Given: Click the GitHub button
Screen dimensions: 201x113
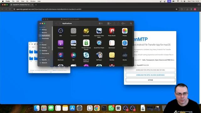Looking at the screenshot, I should coord(150,80).
